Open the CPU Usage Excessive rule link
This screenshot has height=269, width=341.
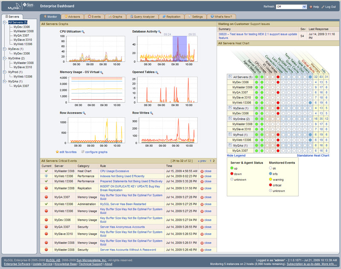(x=114, y=171)
